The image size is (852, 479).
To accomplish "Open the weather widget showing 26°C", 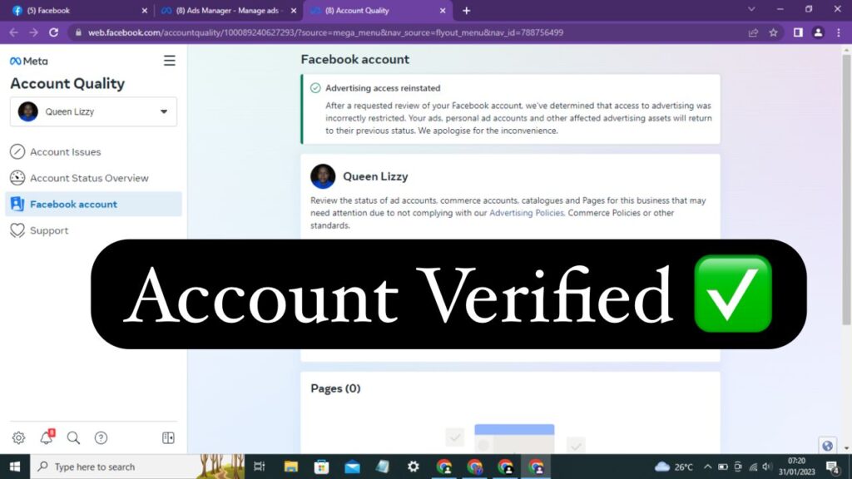I will point(674,467).
